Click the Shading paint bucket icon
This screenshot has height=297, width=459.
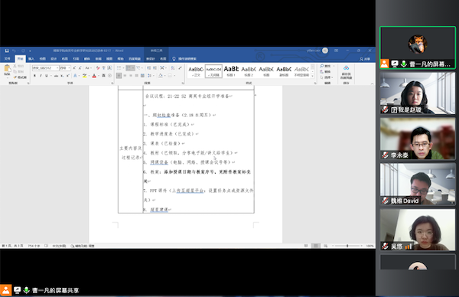[160, 76]
